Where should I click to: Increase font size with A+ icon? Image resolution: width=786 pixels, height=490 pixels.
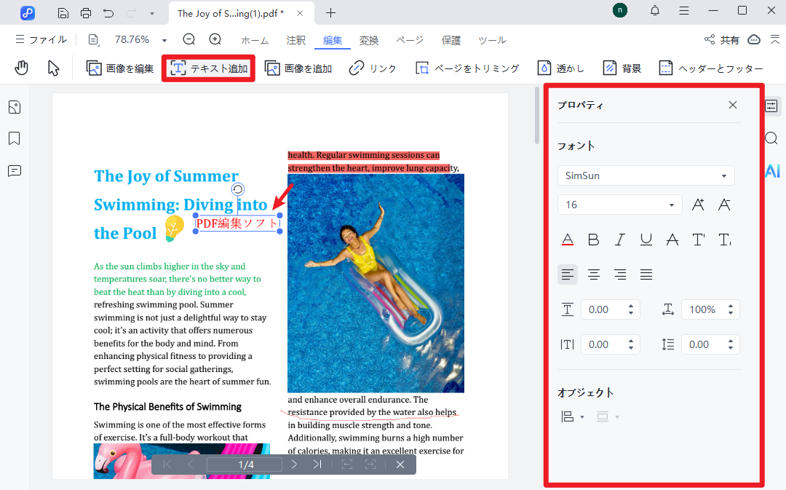point(698,205)
